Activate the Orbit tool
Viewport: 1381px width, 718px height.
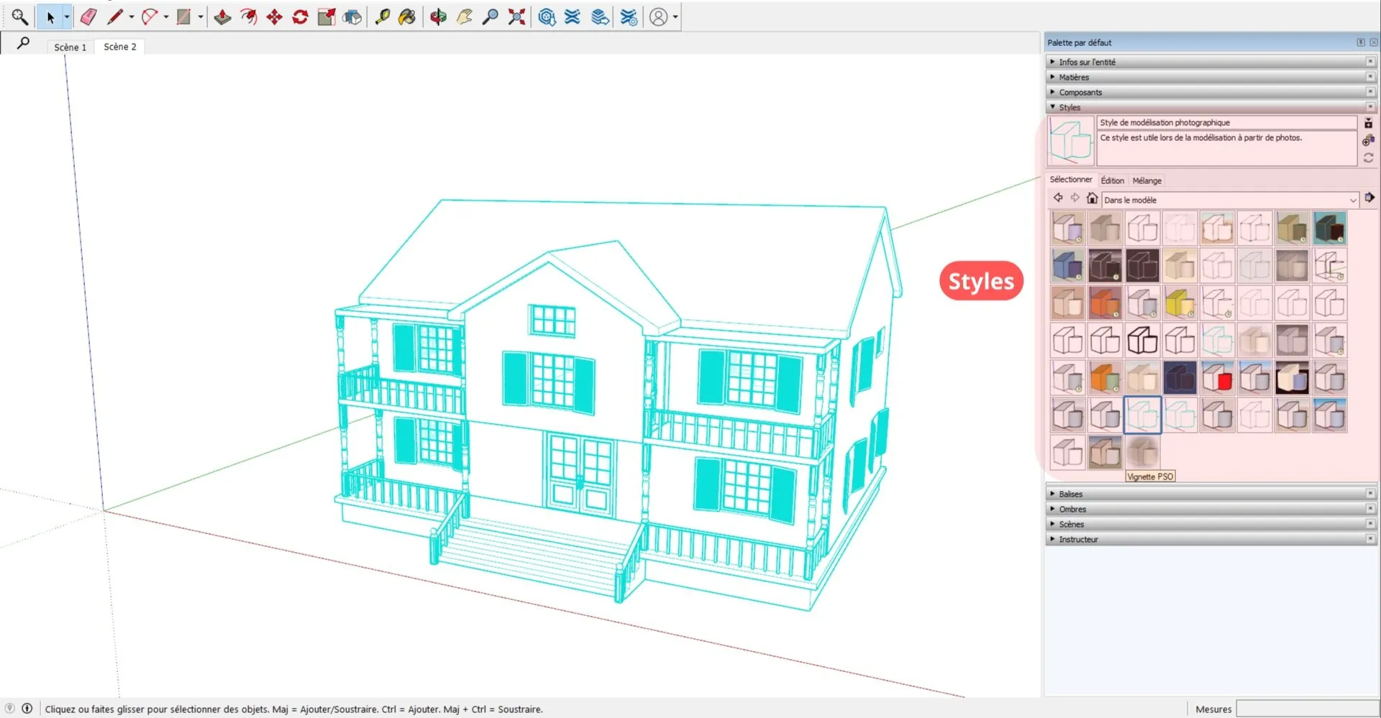point(438,17)
